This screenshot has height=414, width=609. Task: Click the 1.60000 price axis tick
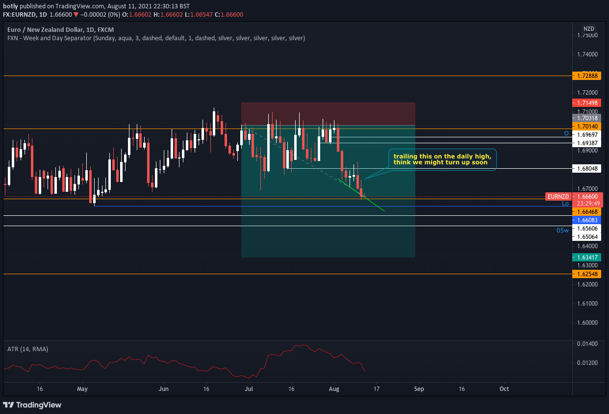tap(586, 323)
